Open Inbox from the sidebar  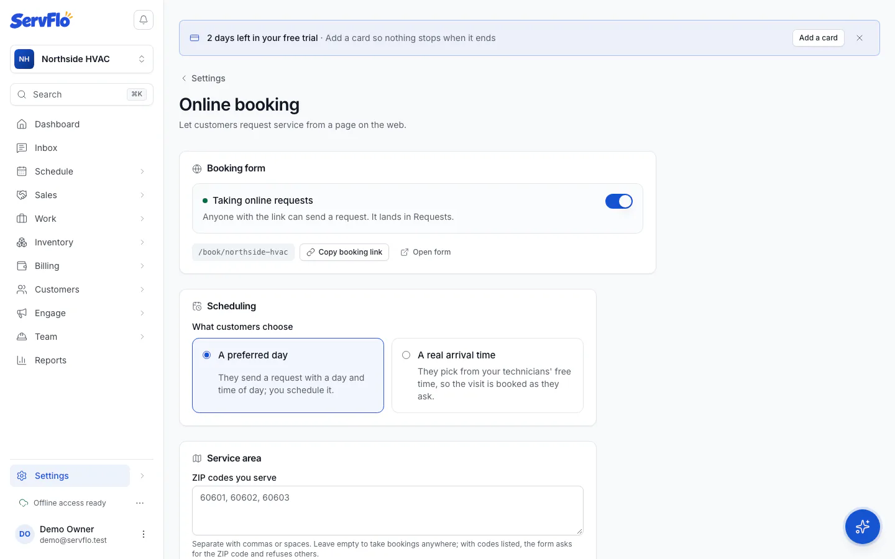coord(81,148)
